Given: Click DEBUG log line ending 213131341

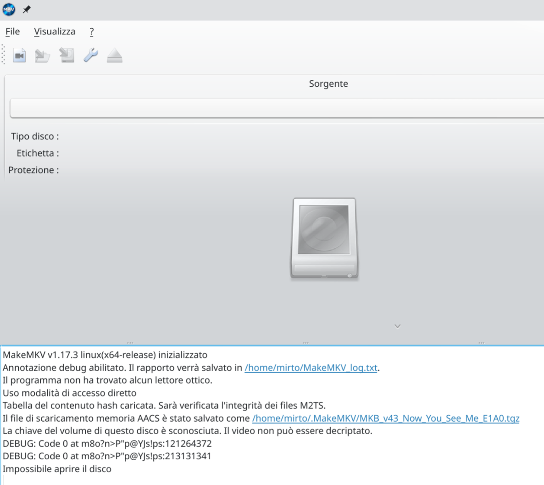Looking at the screenshot, I should coord(107,456).
